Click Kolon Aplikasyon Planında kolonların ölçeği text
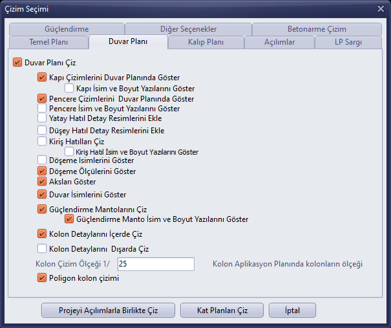391x328 pixels. point(287,264)
